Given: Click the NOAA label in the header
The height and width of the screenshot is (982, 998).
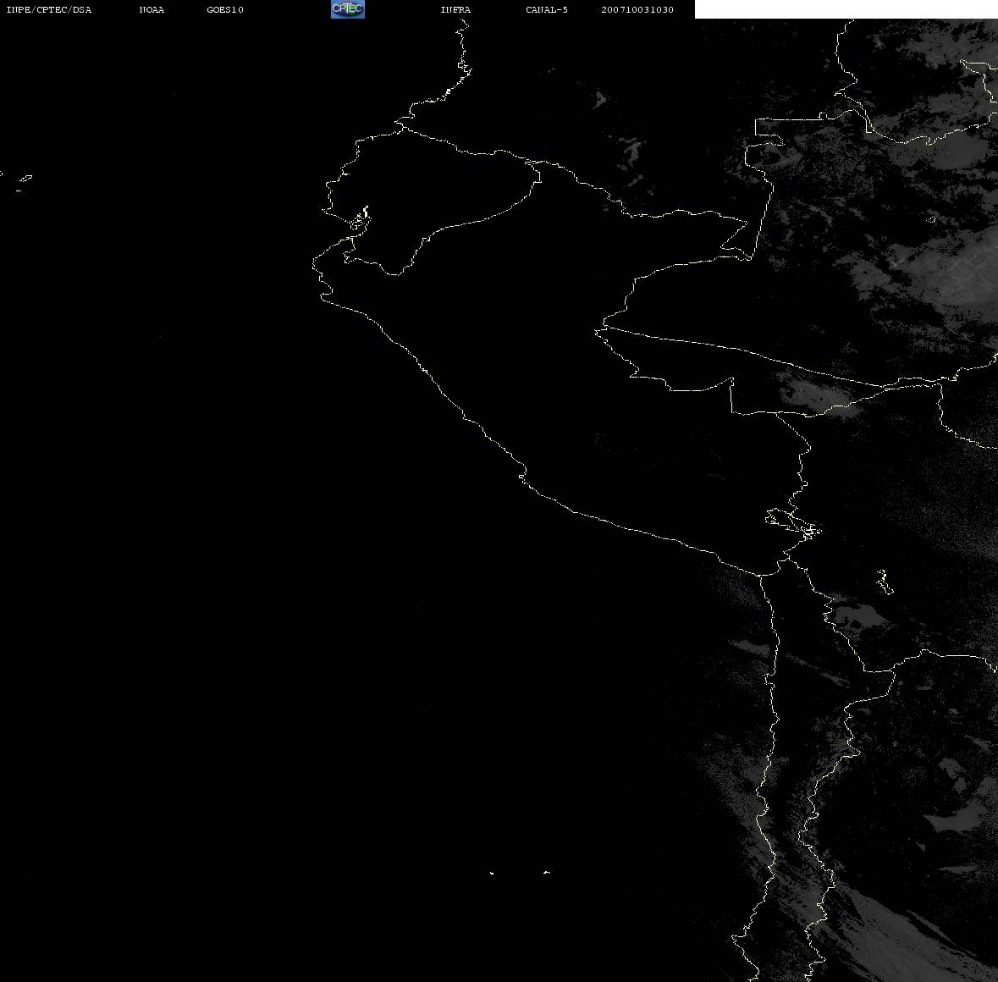Looking at the screenshot, I should [x=152, y=9].
